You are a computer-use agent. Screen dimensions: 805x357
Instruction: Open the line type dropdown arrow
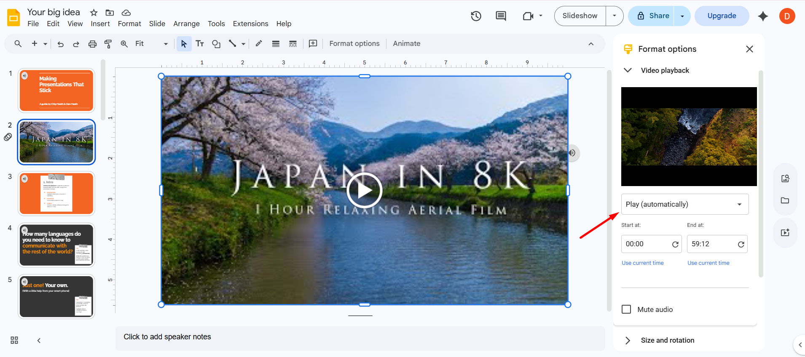point(243,44)
